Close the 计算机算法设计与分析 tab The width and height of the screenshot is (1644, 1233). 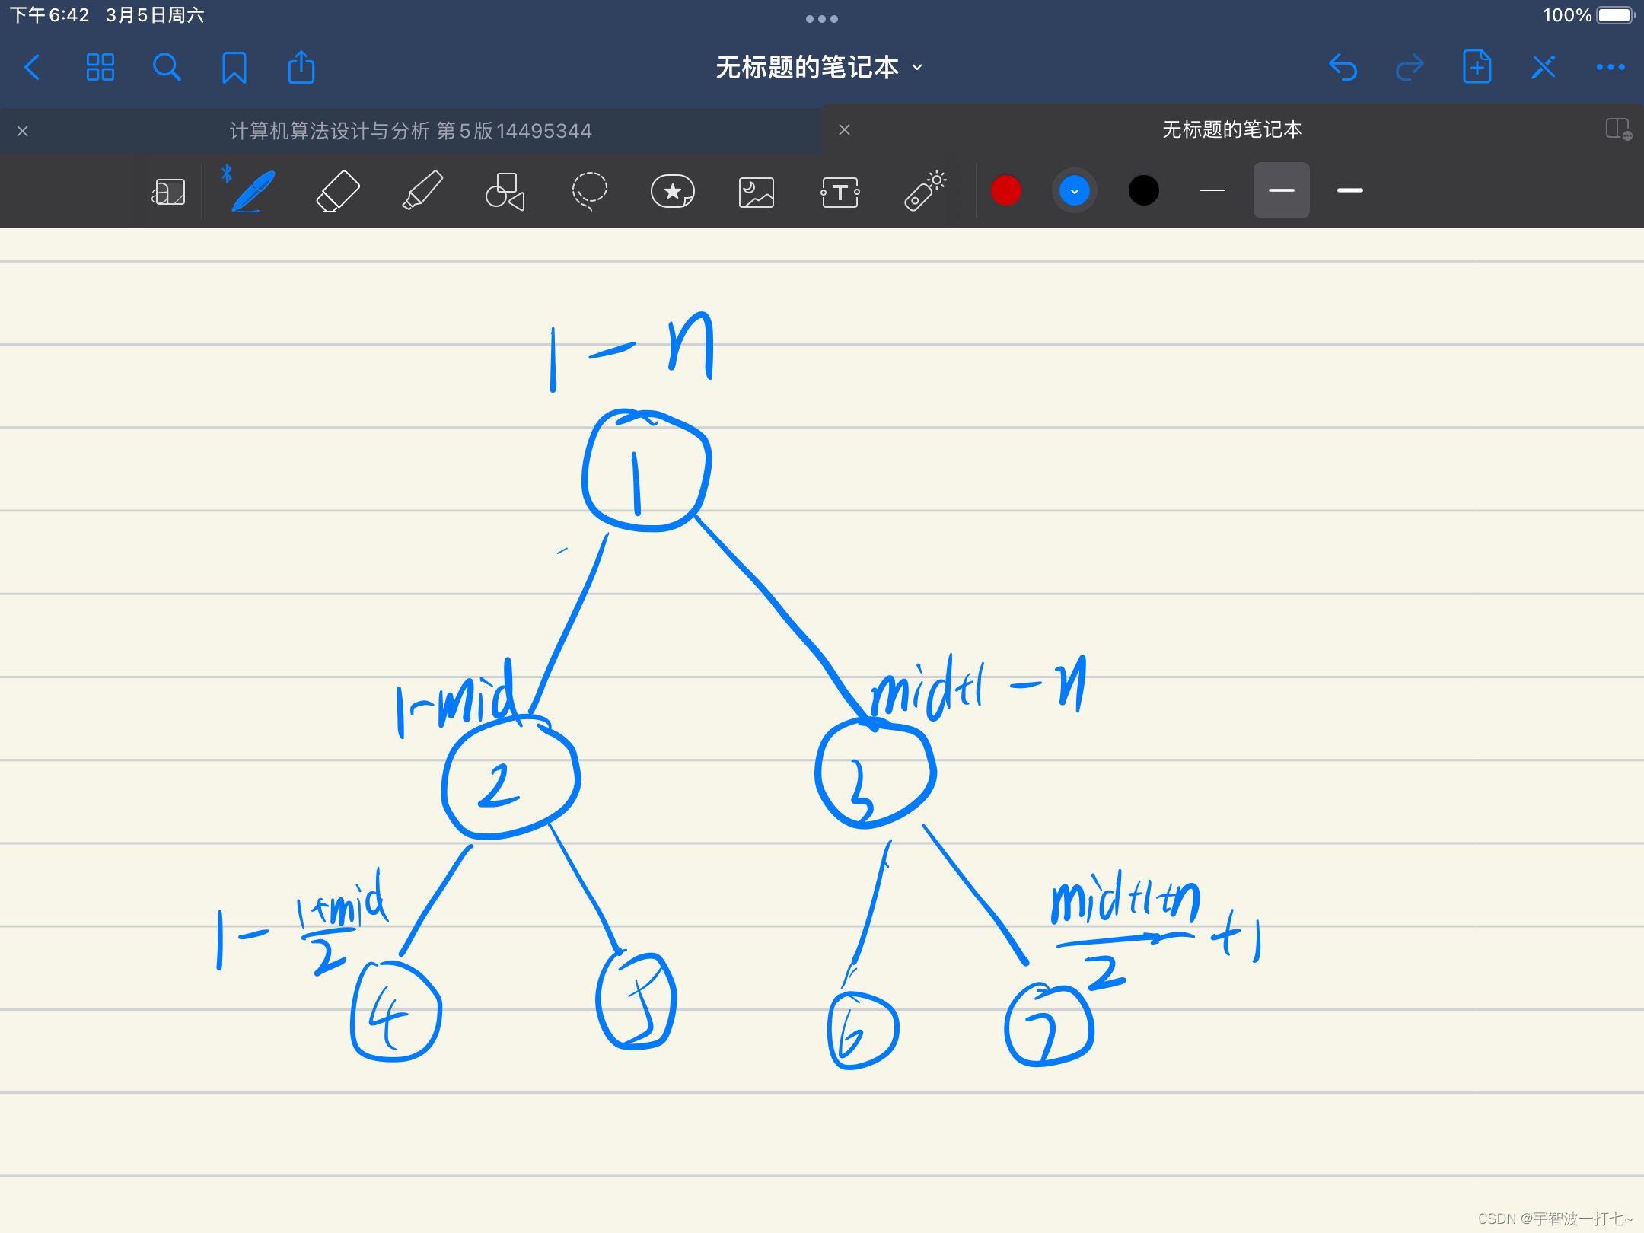coord(22,131)
